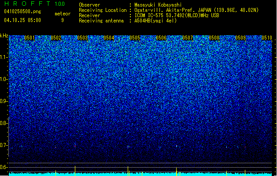
Task: Click the 0505 time label
Action: click(135, 38)
